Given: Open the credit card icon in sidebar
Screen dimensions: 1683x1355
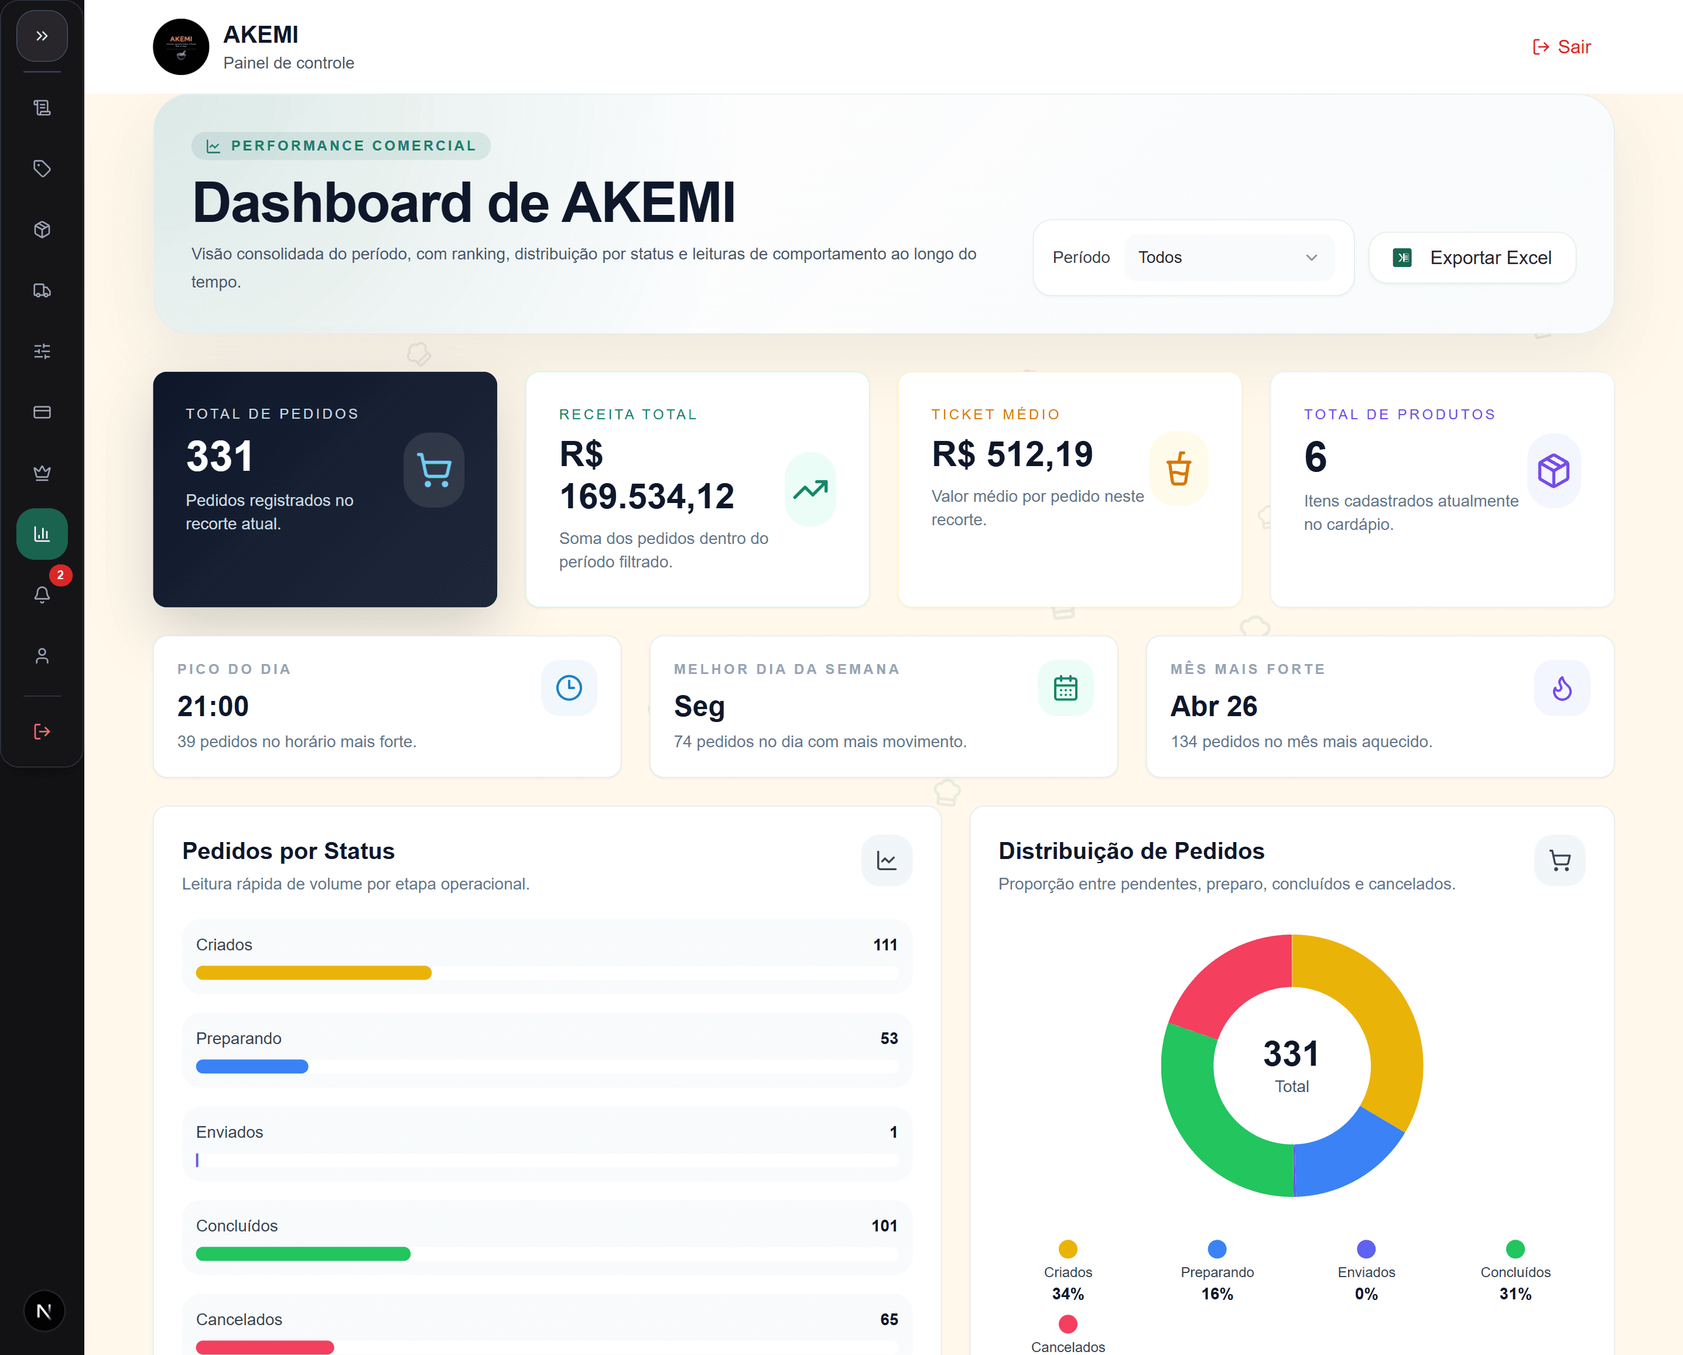Looking at the screenshot, I should (42, 412).
